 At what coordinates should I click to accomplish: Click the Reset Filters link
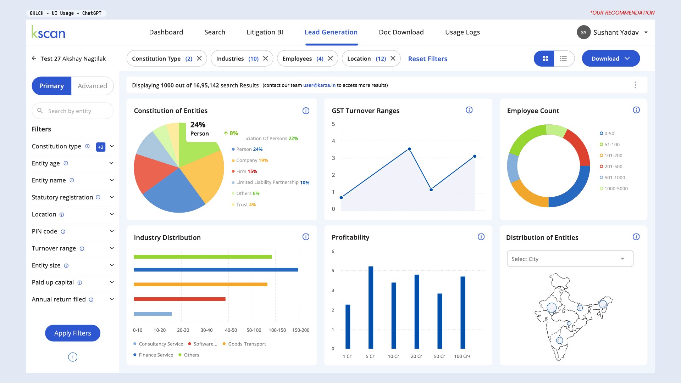click(427, 59)
